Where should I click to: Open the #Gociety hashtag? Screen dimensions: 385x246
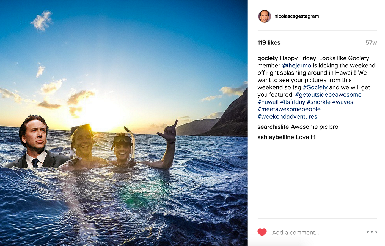click(x=315, y=87)
